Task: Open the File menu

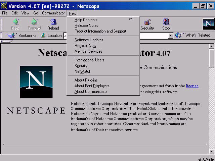Action: 5,13
